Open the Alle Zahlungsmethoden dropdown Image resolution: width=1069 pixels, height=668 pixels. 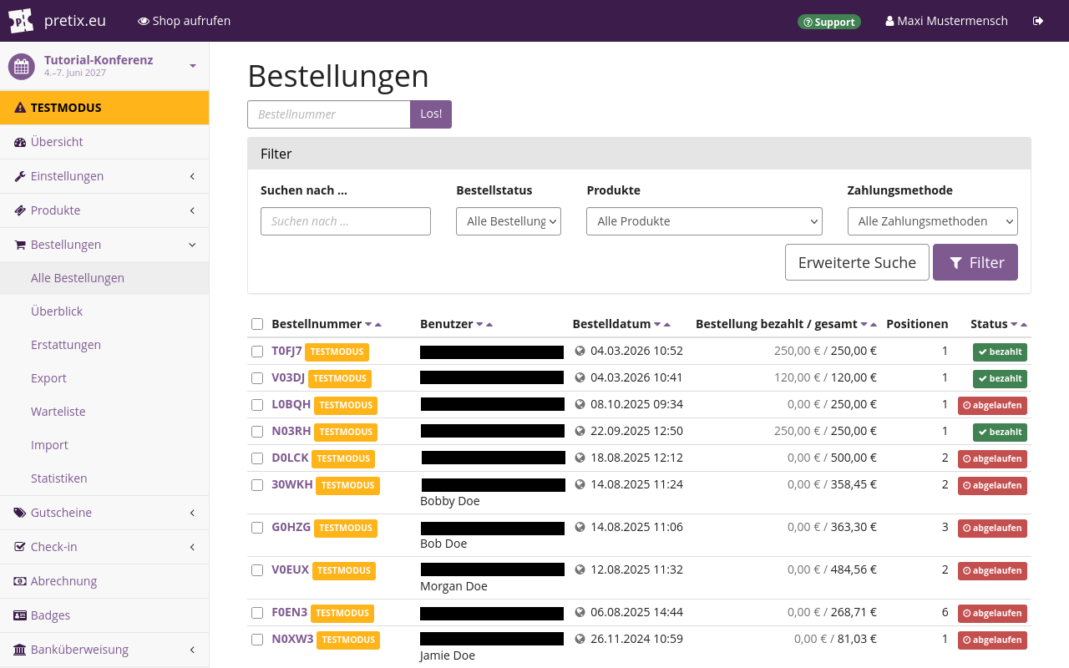click(x=933, y=221)
